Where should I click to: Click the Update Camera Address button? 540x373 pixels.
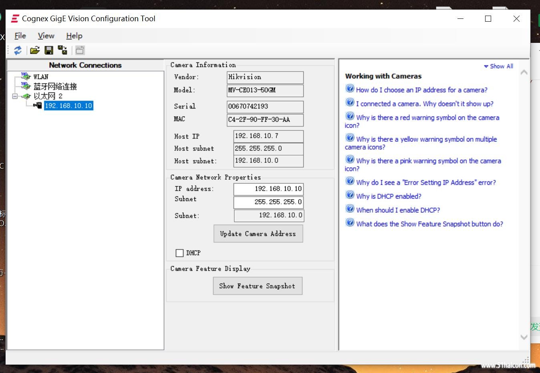[x=258, y=234]
